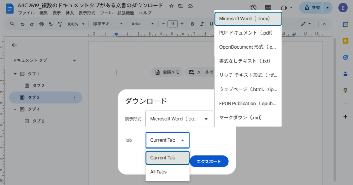Image resolution: width=353 pixels, height=185 pixels.
Task: Select the All Tabs option
Action: [x=167, y=172]
